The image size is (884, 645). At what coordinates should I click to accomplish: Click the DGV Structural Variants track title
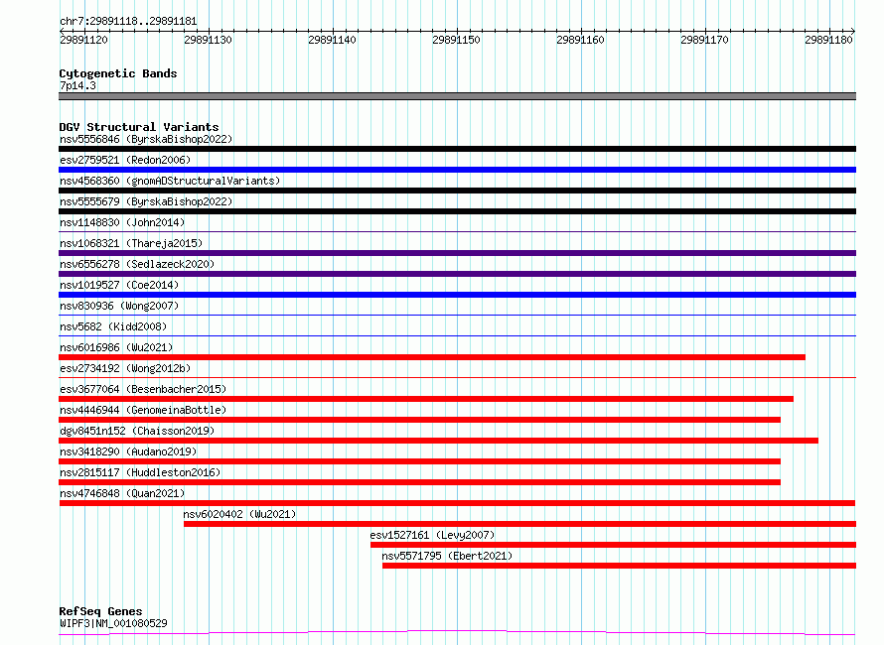139,127
